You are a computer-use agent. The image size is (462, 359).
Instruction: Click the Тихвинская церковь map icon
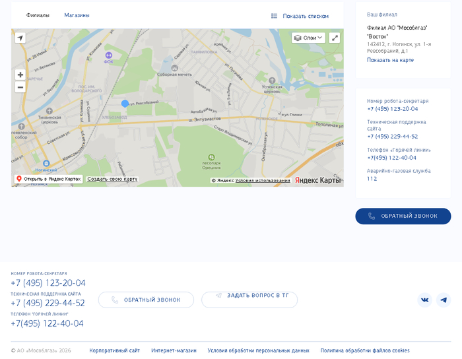[49, 111]
